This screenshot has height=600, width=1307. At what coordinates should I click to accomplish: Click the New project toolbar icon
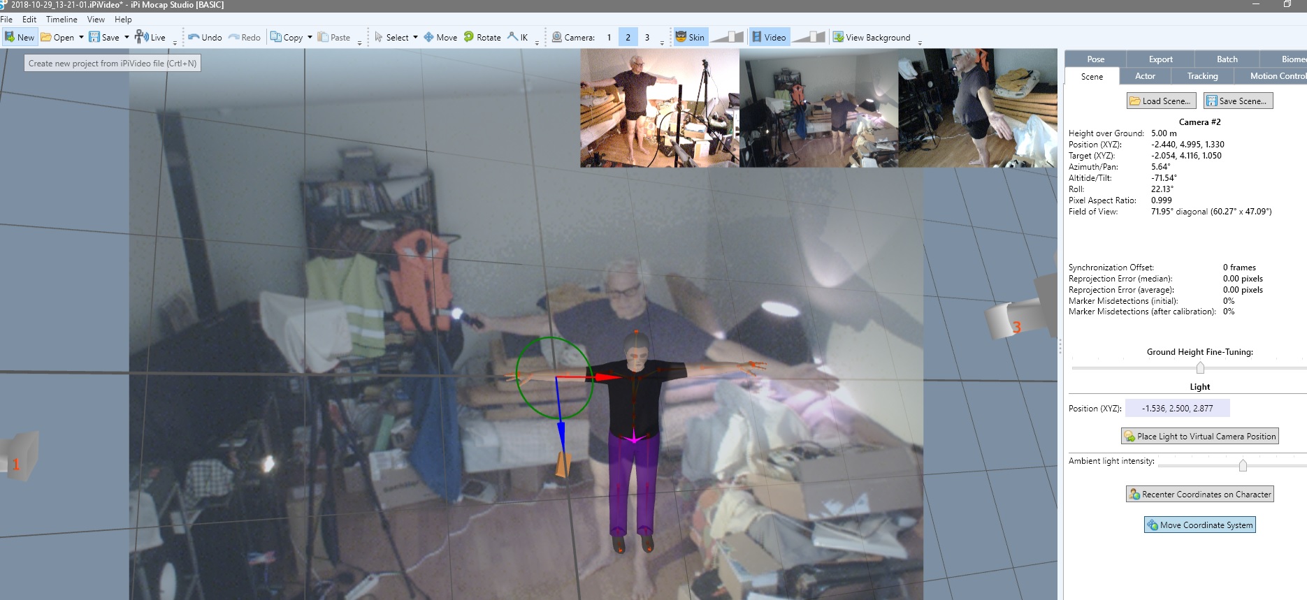click(10, 37)
